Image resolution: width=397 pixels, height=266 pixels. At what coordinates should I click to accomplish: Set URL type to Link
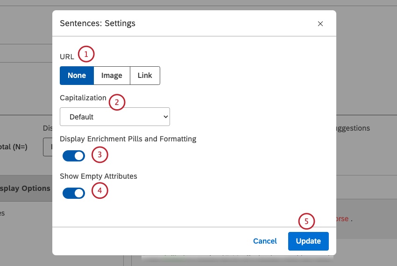click(x=145, y=76)
